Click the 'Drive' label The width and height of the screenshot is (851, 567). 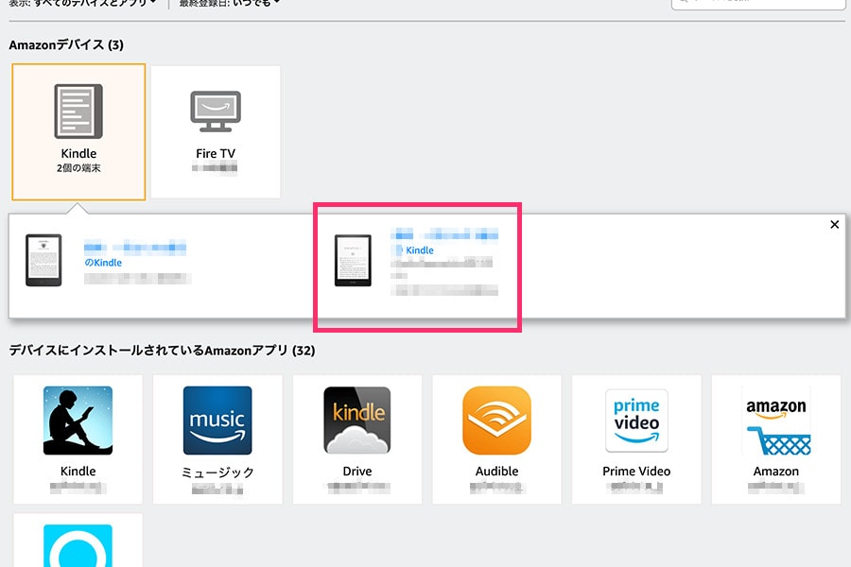(x=357, y=472)
